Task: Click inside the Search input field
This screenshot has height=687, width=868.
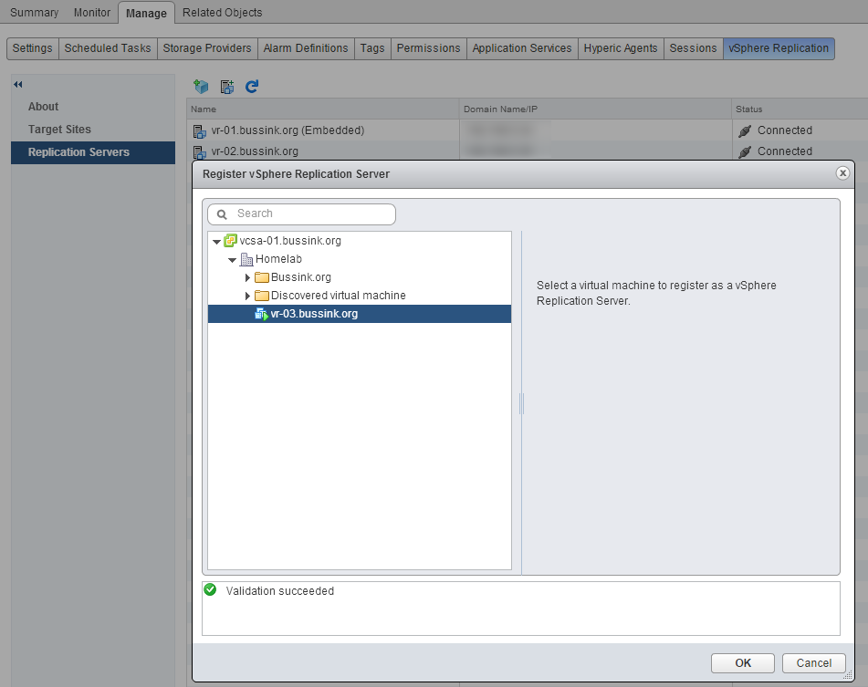Action: (x=302, y=214)
